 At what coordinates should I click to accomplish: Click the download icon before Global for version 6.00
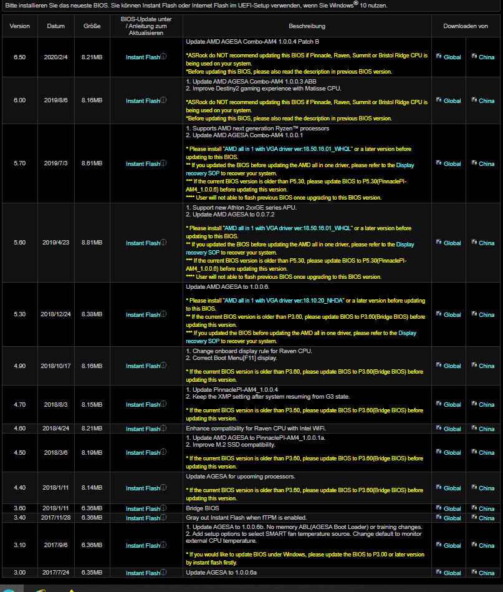point(438,100)
